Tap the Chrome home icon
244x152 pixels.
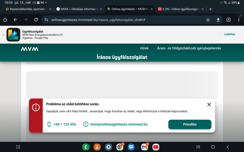point(5,20)
